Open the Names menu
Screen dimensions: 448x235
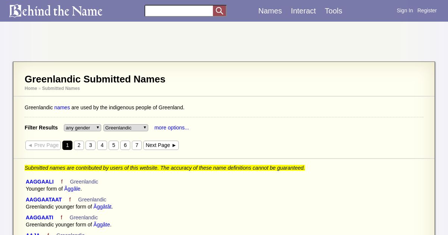pos(270,11)
